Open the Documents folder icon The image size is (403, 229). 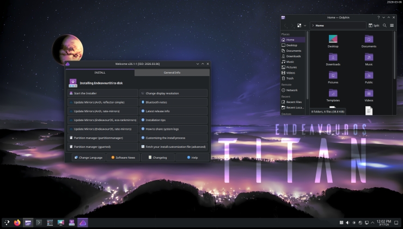(x=369, y=40)
